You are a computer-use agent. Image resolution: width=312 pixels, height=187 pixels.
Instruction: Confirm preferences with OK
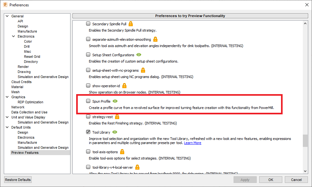[271, 180]
